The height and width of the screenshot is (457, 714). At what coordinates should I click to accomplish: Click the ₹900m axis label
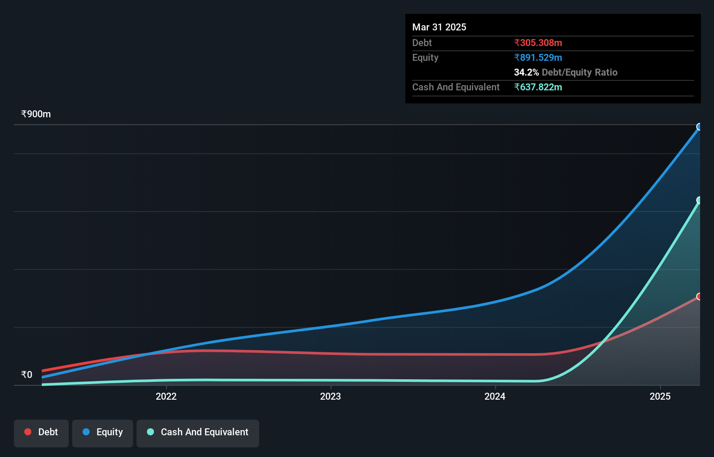[x=35, y=114]
